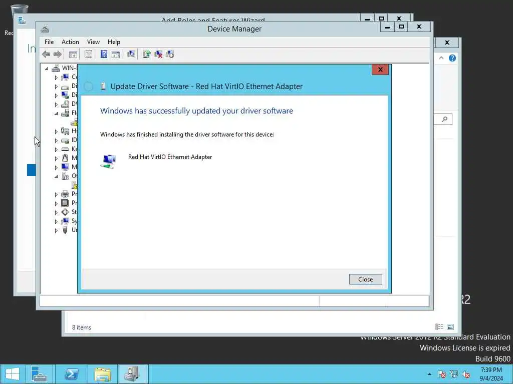Select the Human Interface Devices icon

[65, 131]
